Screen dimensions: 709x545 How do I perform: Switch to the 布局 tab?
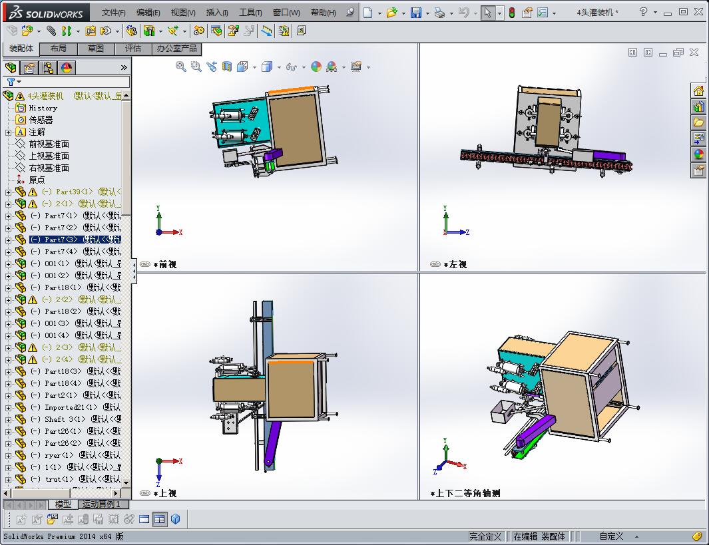coord(59,49)
